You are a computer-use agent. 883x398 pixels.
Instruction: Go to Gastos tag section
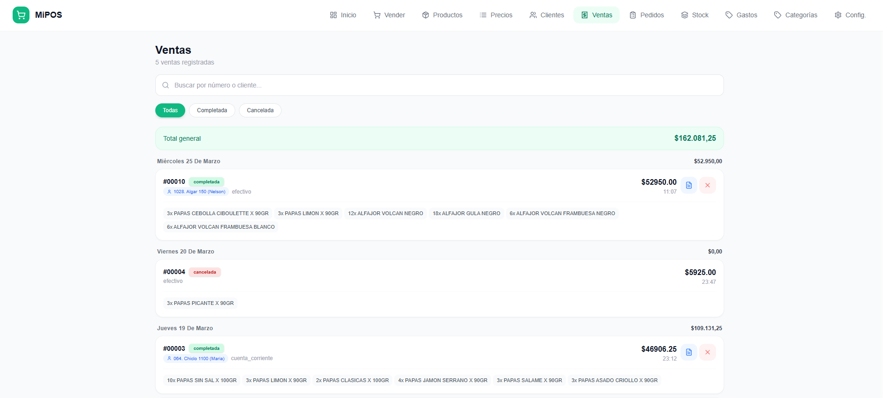(x=741, y=15)
